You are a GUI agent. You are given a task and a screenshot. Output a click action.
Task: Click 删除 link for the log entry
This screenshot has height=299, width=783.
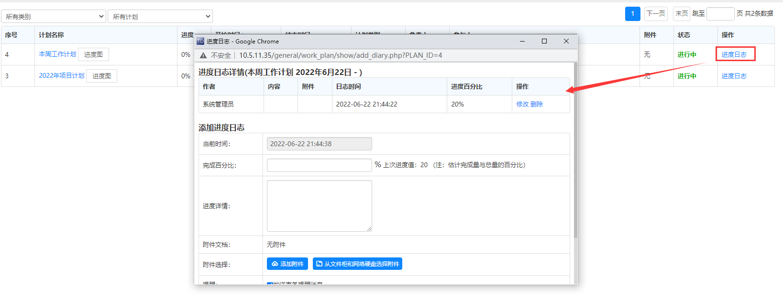537,104
